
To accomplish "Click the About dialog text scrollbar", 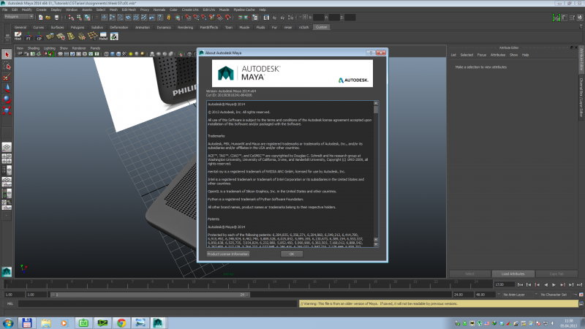I will (375, 168).
